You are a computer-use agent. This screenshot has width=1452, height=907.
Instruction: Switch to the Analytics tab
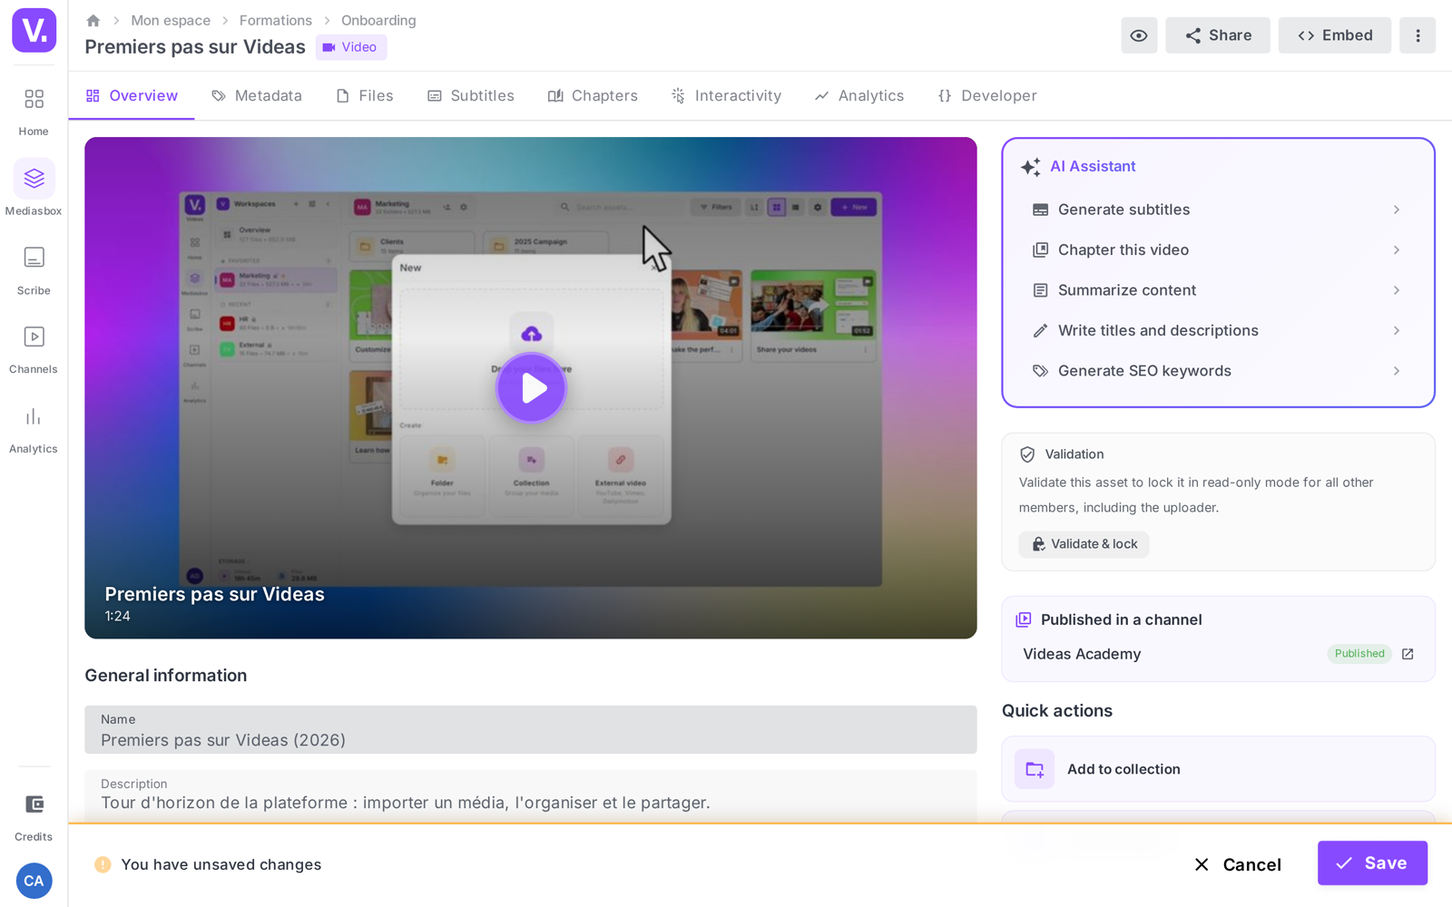tap(859, 96)
